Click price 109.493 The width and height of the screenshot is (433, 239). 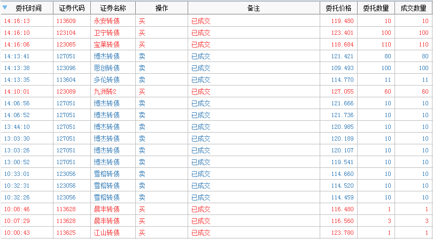coord(343,68)
